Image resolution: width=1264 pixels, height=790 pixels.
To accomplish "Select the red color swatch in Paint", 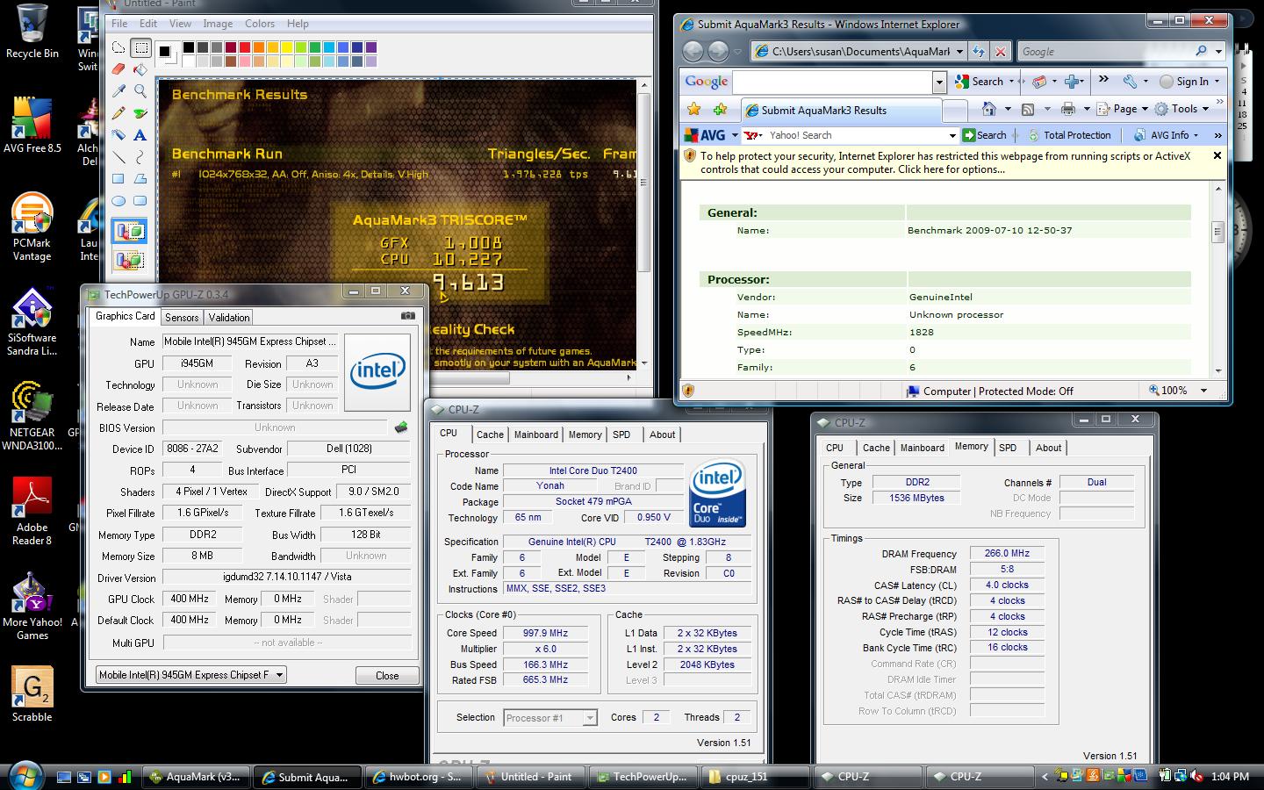I will 245,47.
